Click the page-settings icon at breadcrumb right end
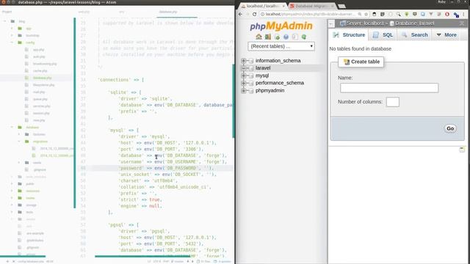Viewport: 470px width, 264px height. (x=462, y=23)
